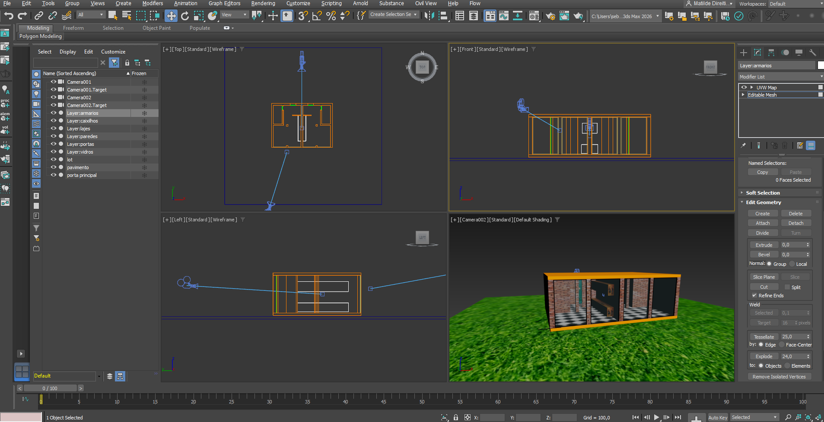Hide Layer:paredes using its eye icon
Image resolution: width=824 pixels, height=422 pixels.
tap(54, 136)
